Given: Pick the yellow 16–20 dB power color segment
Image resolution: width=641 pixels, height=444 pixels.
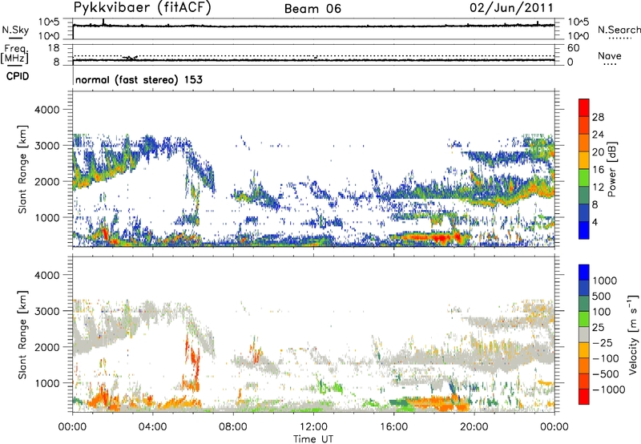Looking at the screenshot, I should 584,160.
